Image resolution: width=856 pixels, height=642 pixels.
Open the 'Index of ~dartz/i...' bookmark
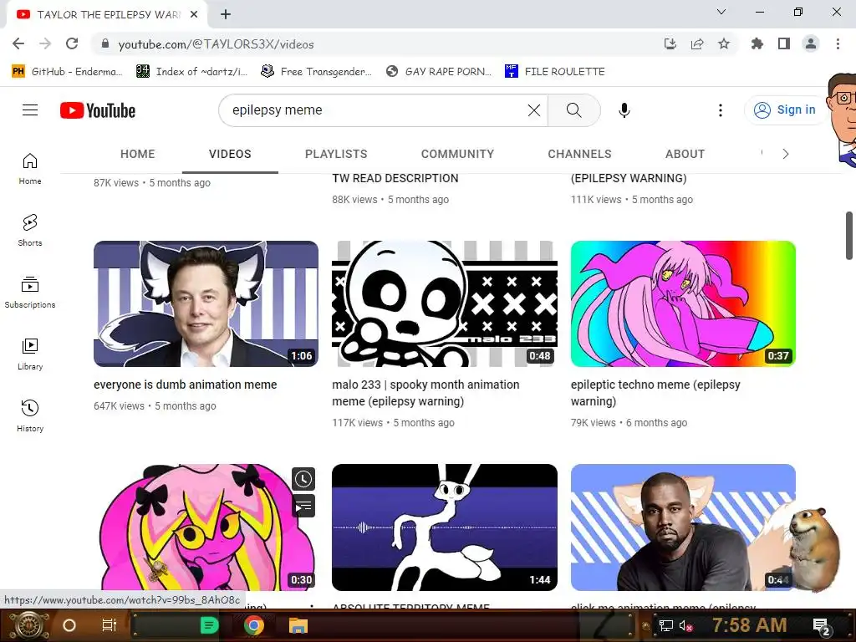click(191, 72)
